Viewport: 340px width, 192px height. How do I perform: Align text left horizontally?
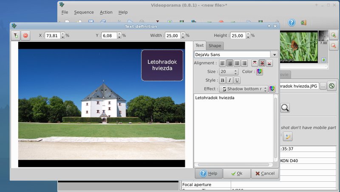222,63
